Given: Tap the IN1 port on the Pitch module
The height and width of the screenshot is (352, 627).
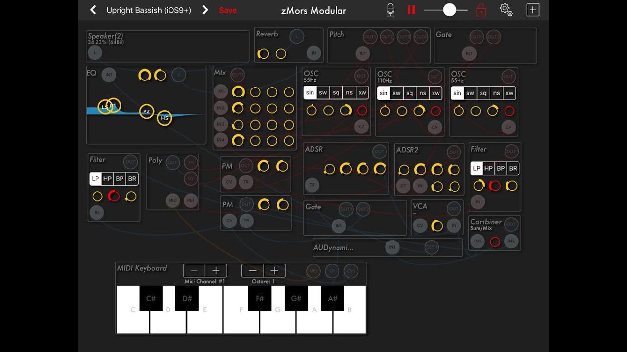Looking at the screenshot, I should tap(362, 54).
